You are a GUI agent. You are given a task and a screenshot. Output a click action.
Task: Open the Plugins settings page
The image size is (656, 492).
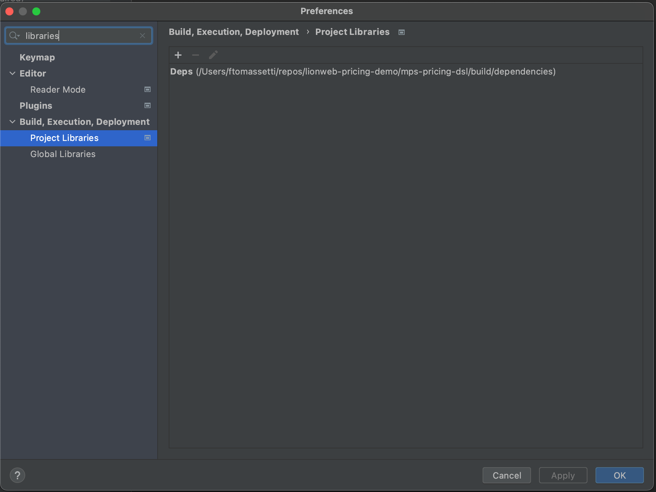tap(36, 106)
